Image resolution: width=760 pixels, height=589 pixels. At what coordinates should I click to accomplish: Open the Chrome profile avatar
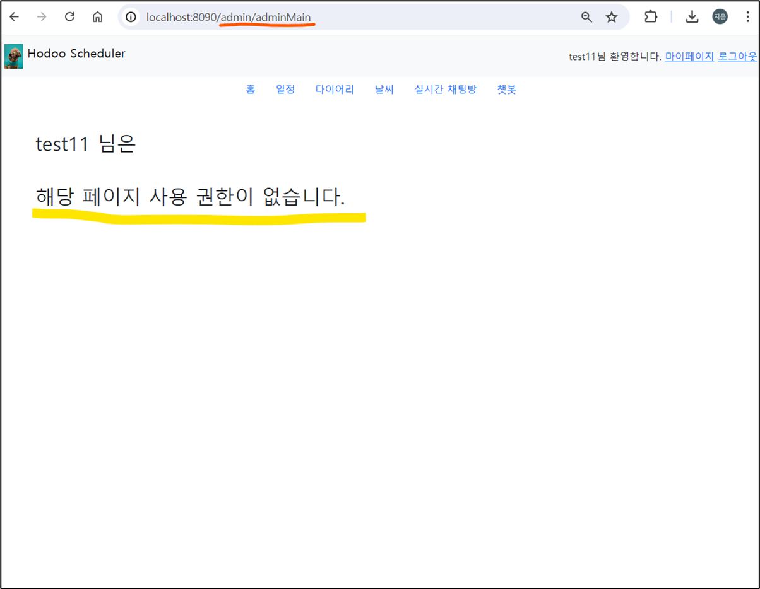pos(720,17)
